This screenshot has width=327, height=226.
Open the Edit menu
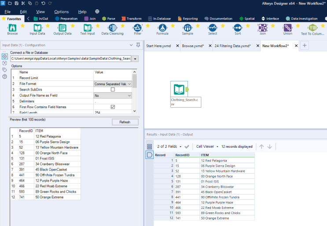pyautogui.click(x=23, y=12)
